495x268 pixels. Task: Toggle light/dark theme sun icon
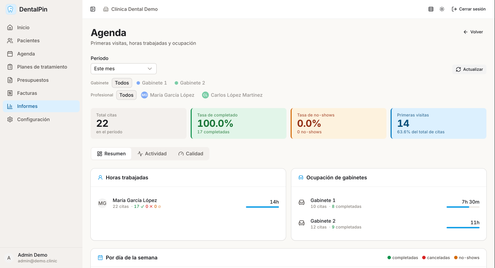point(442,9)
